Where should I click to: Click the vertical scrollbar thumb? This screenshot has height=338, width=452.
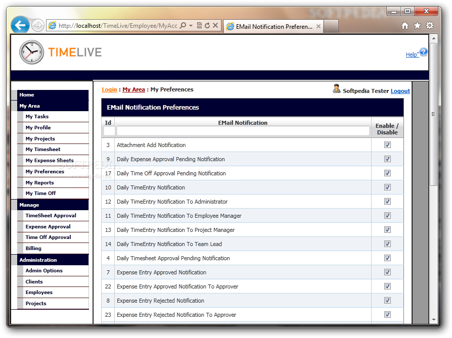coord(434,114)
